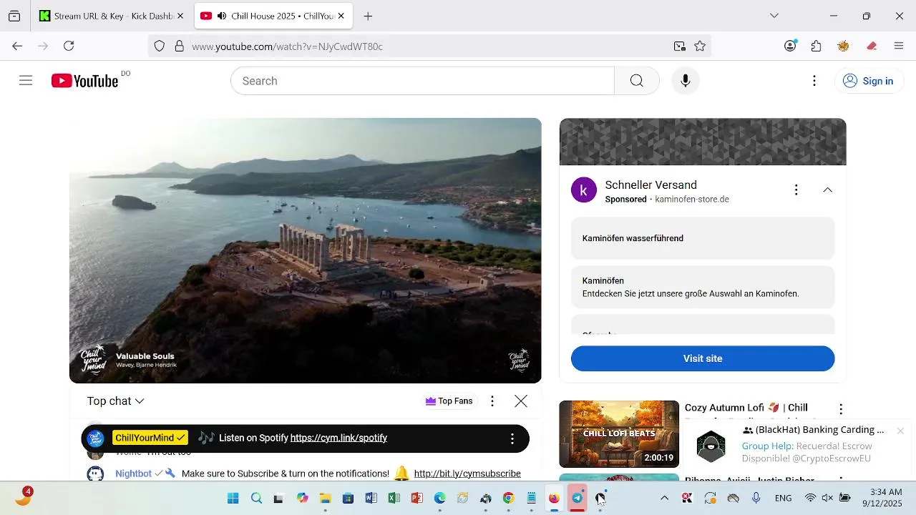Open Chrome from the taskbar
916x515 pixels.
(508, 499)
